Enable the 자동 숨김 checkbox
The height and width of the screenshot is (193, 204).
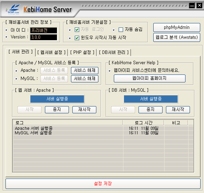[121, 30]
